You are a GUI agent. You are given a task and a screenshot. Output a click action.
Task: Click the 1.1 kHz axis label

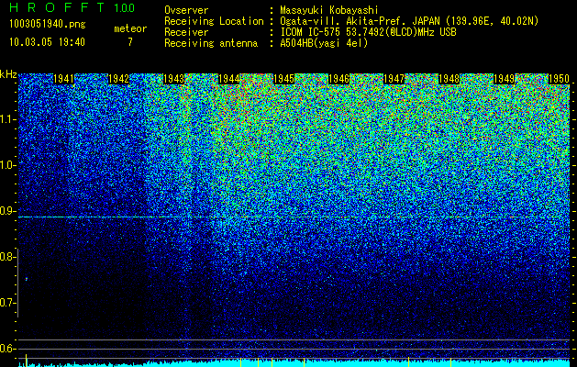[8, 119]
